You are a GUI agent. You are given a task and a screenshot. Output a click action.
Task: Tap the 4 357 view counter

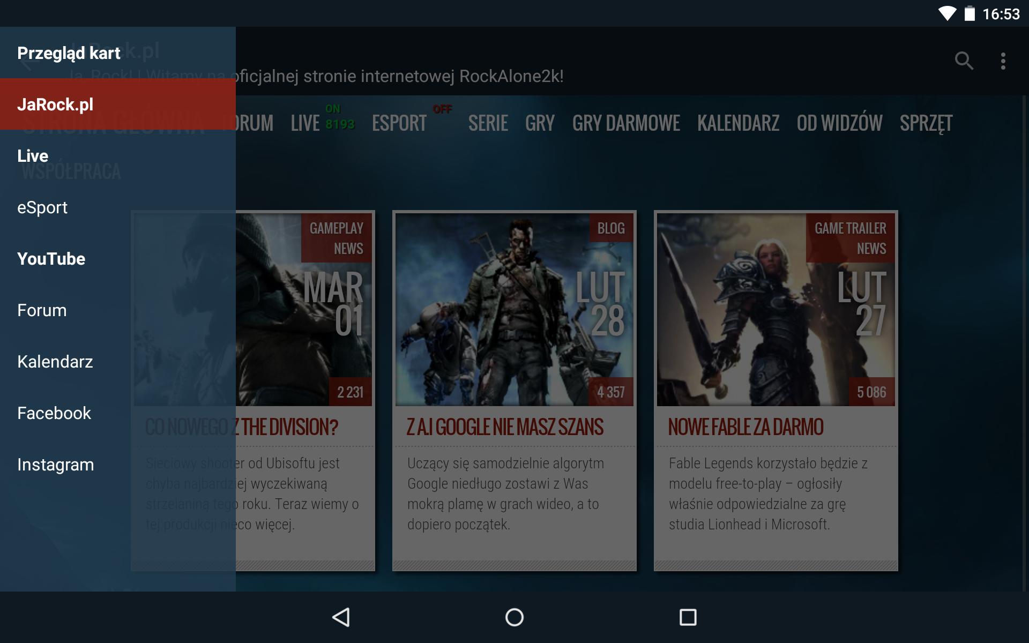point(611,392)
